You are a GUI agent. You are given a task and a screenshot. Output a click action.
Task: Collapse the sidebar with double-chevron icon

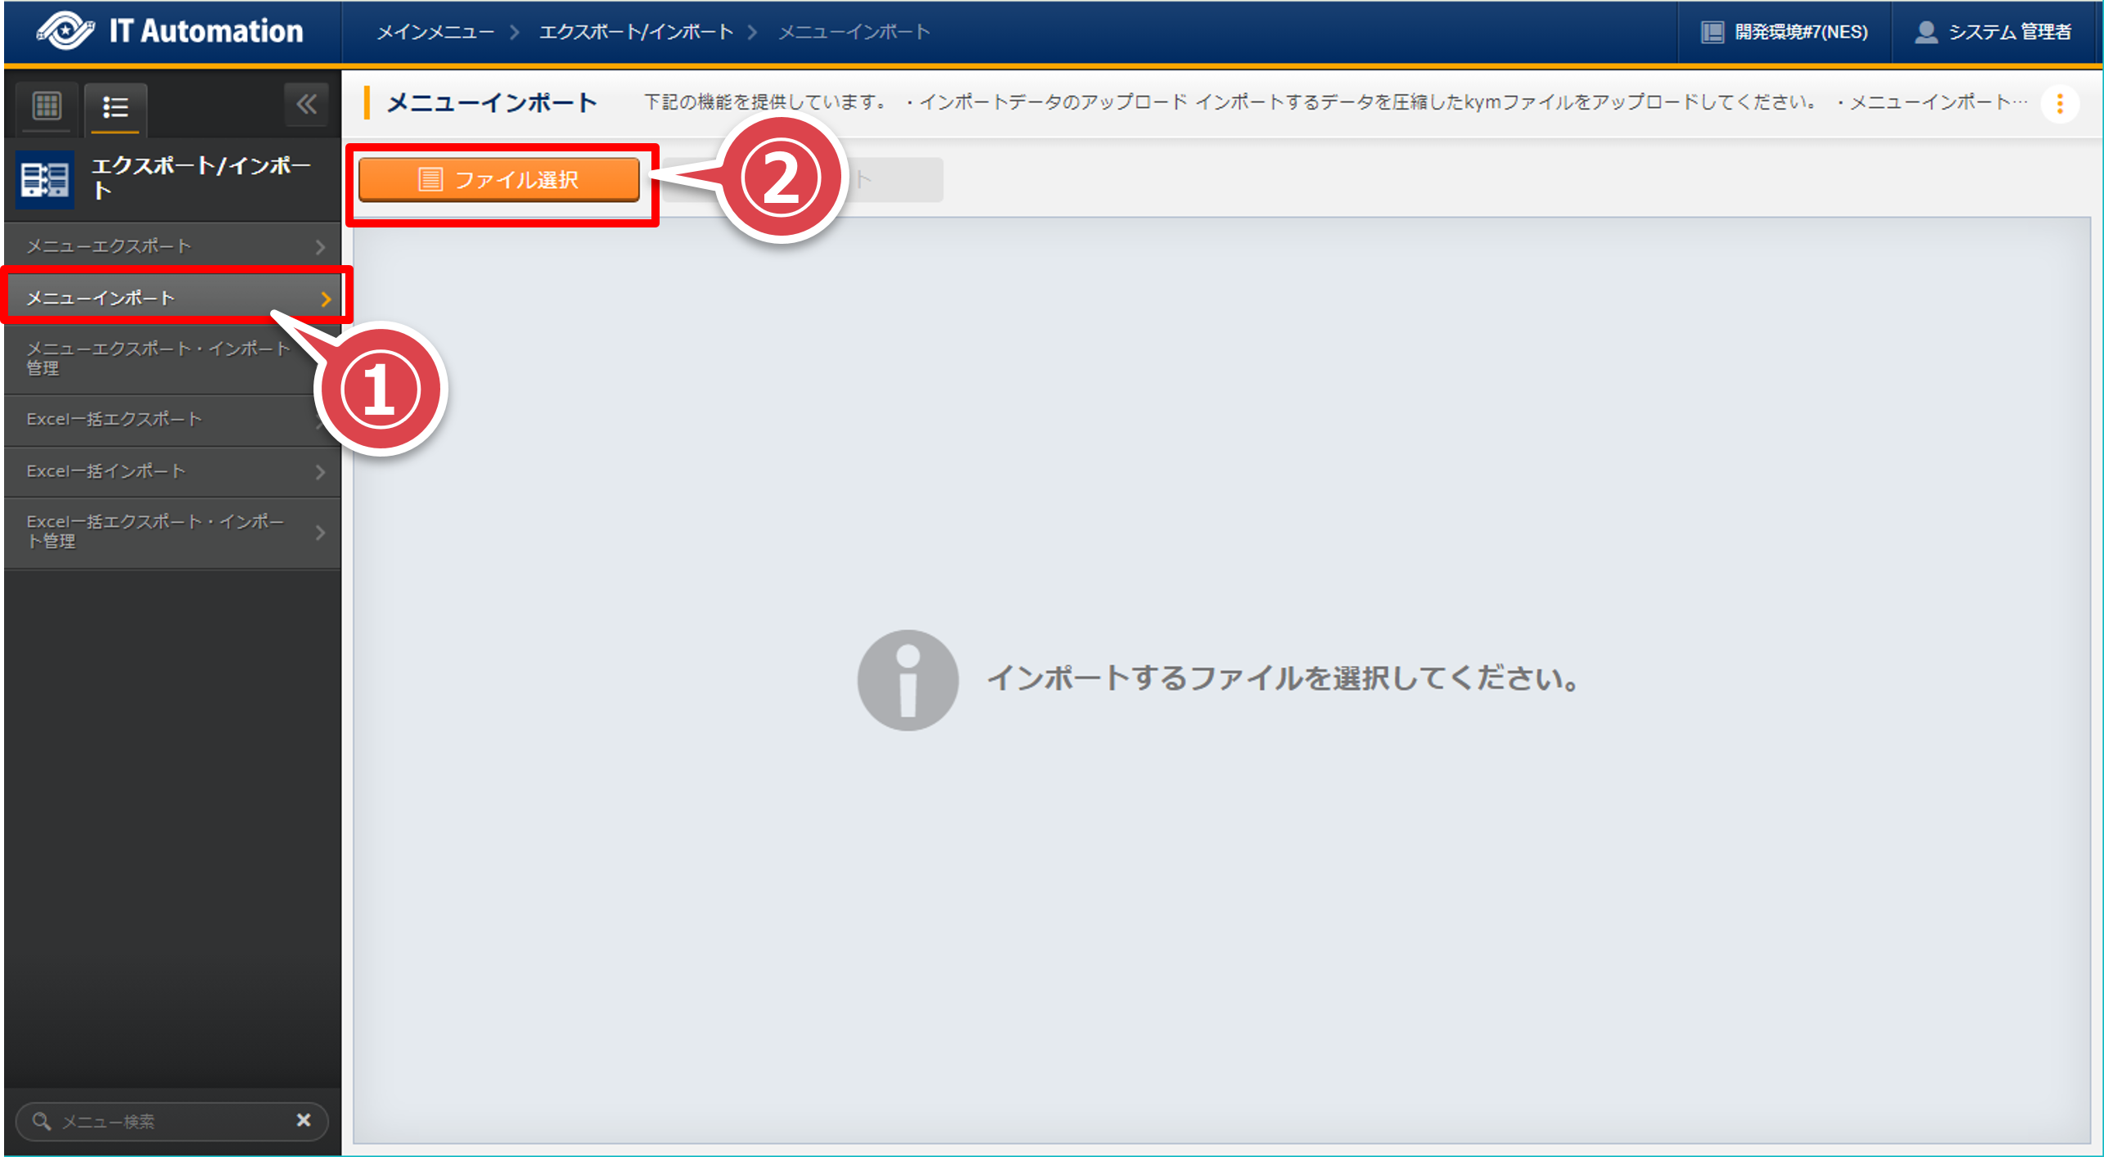click(307, 104)
